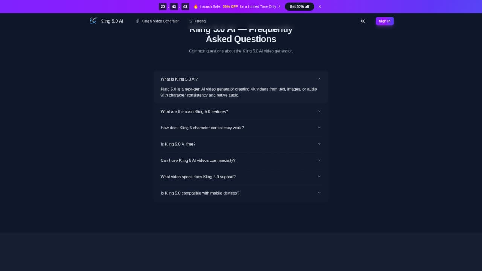Click the Kling logo icon in navbar
Screen dimensions: 482x271
coord(93,21)
